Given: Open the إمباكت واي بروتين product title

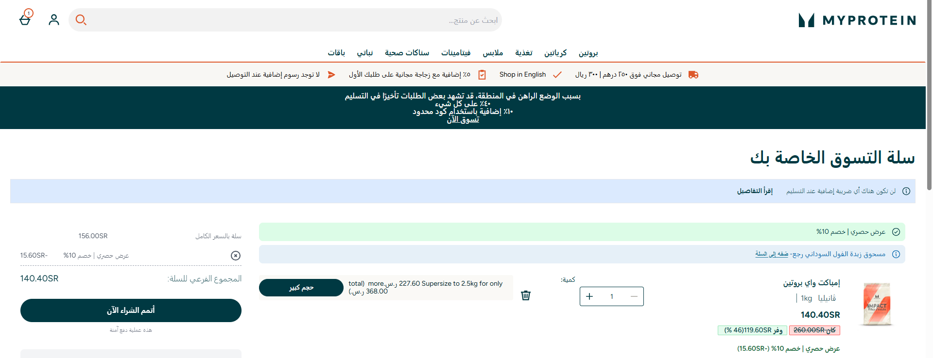Looking at the screenshot, I should [x=812, y=283].
